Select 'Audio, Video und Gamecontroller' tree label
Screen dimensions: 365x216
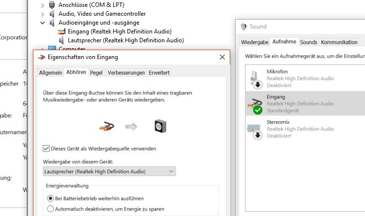tap(102, 14)
